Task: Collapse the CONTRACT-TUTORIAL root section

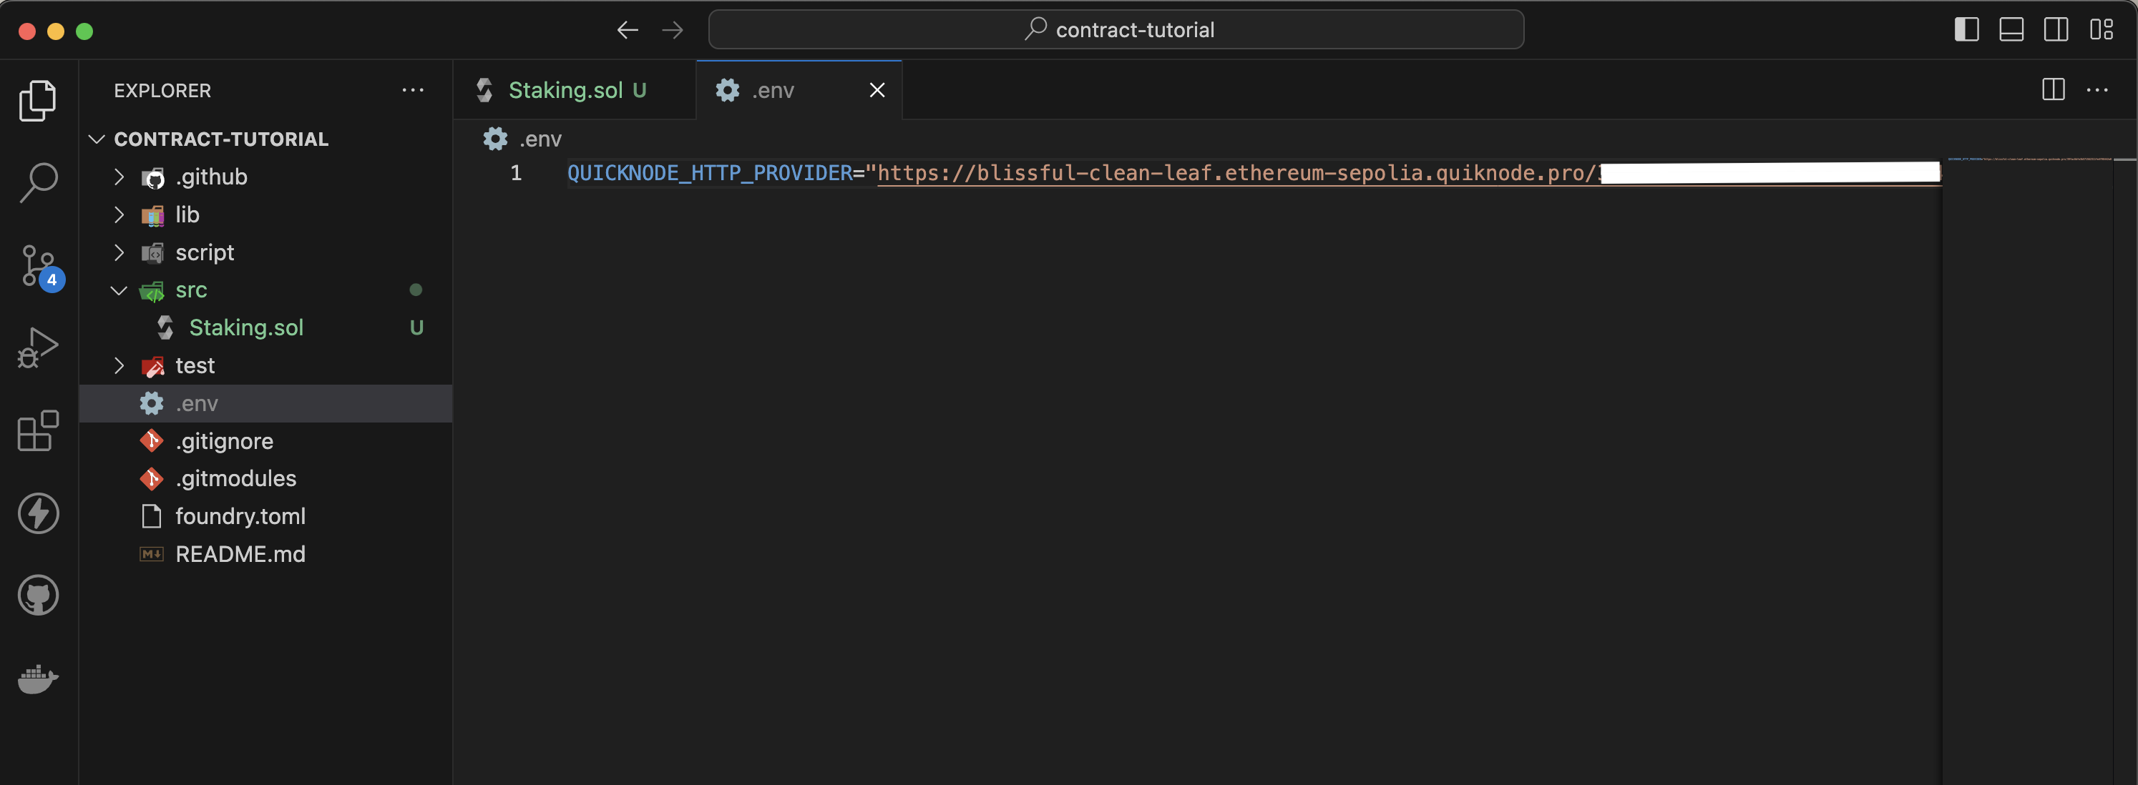Action: 221,139
